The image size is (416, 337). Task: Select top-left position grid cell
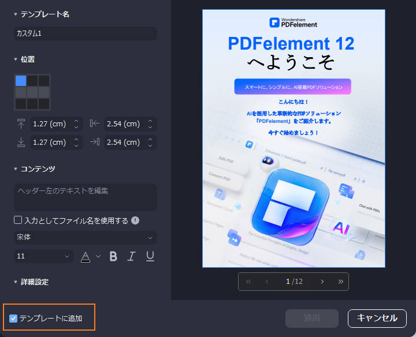(21, 81)
